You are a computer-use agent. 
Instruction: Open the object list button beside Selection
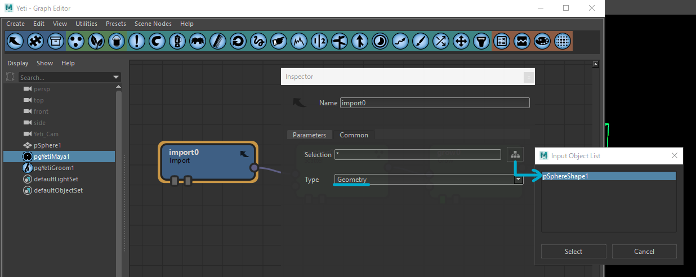[x=515, y=154]
